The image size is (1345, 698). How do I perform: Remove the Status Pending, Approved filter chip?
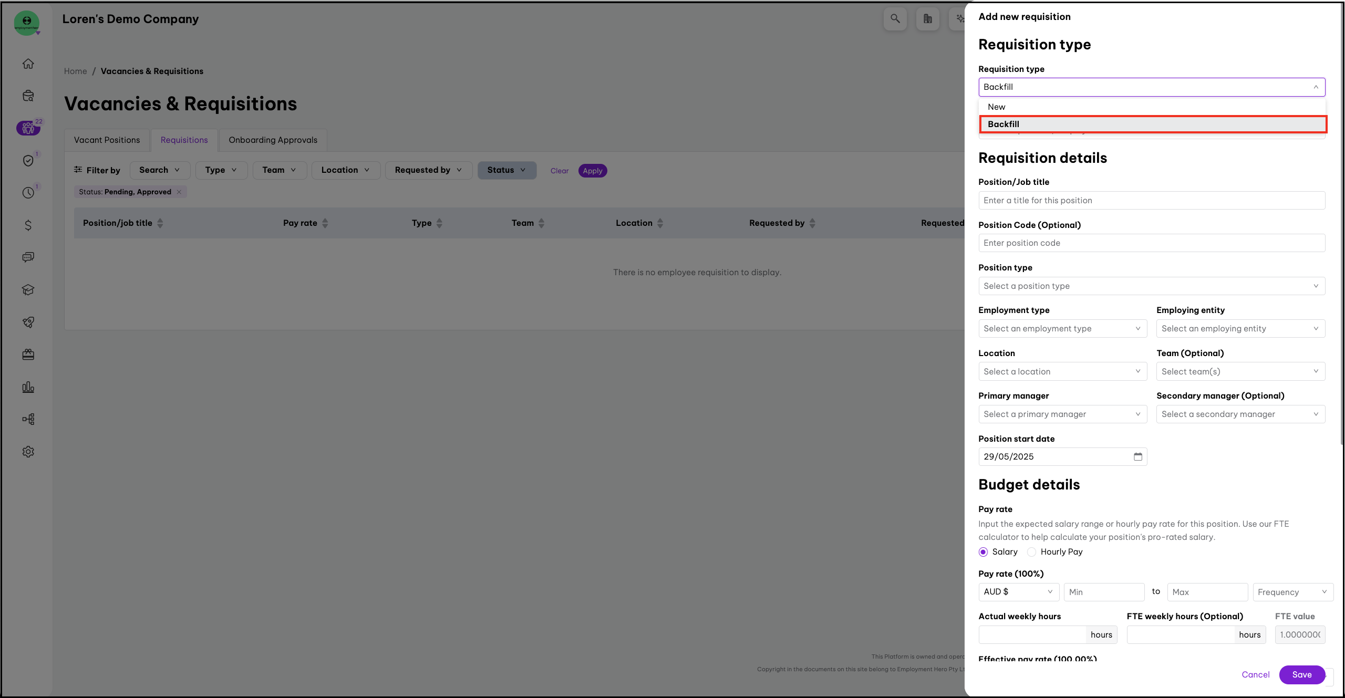pos(179,192)
